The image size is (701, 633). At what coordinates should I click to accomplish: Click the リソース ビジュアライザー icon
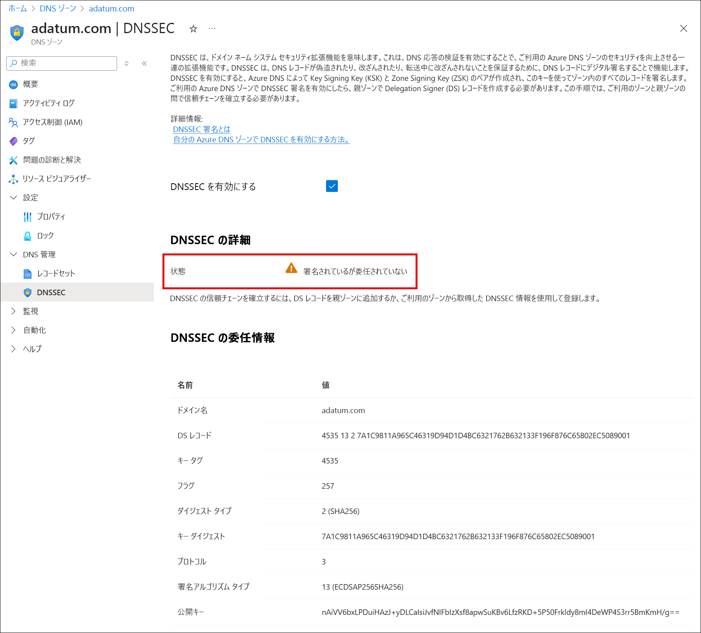pyautogui.click(x=13, y=179)
